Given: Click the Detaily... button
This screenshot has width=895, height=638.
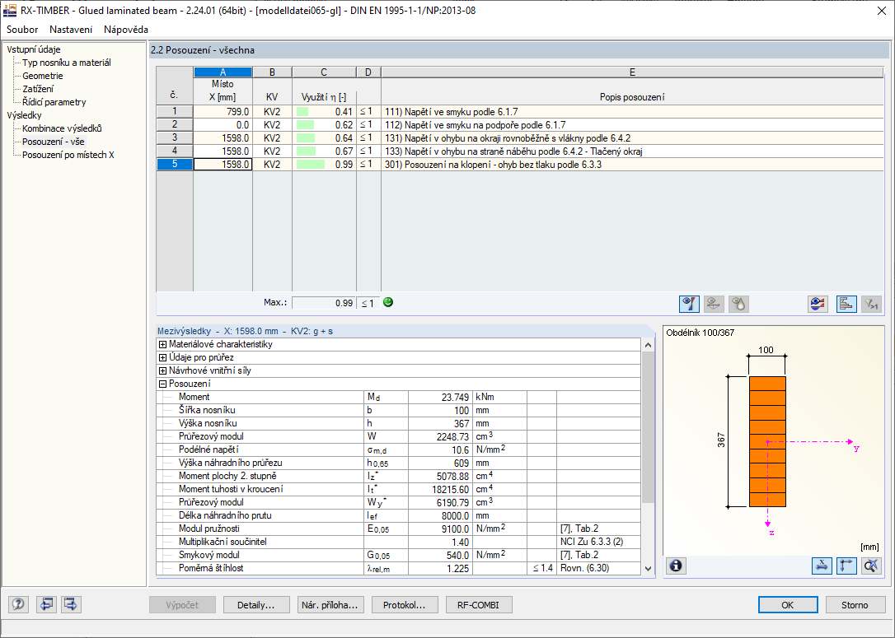Looking at the screenshot, I should coord(255,605).
